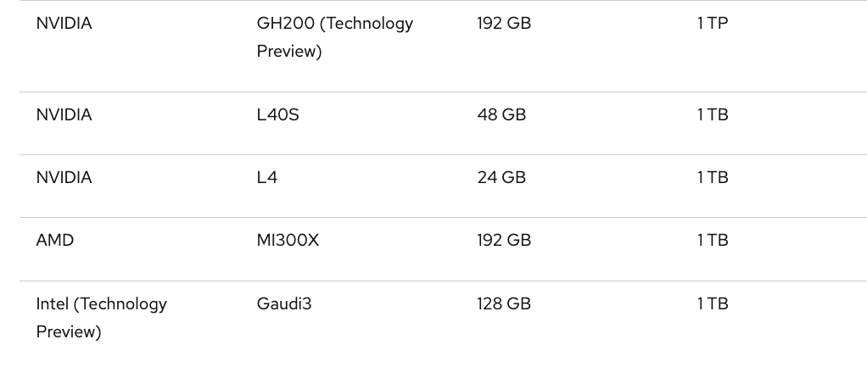Click the 1 TP storage value
This screenshot has width=867, height=367.
(713, 24)
